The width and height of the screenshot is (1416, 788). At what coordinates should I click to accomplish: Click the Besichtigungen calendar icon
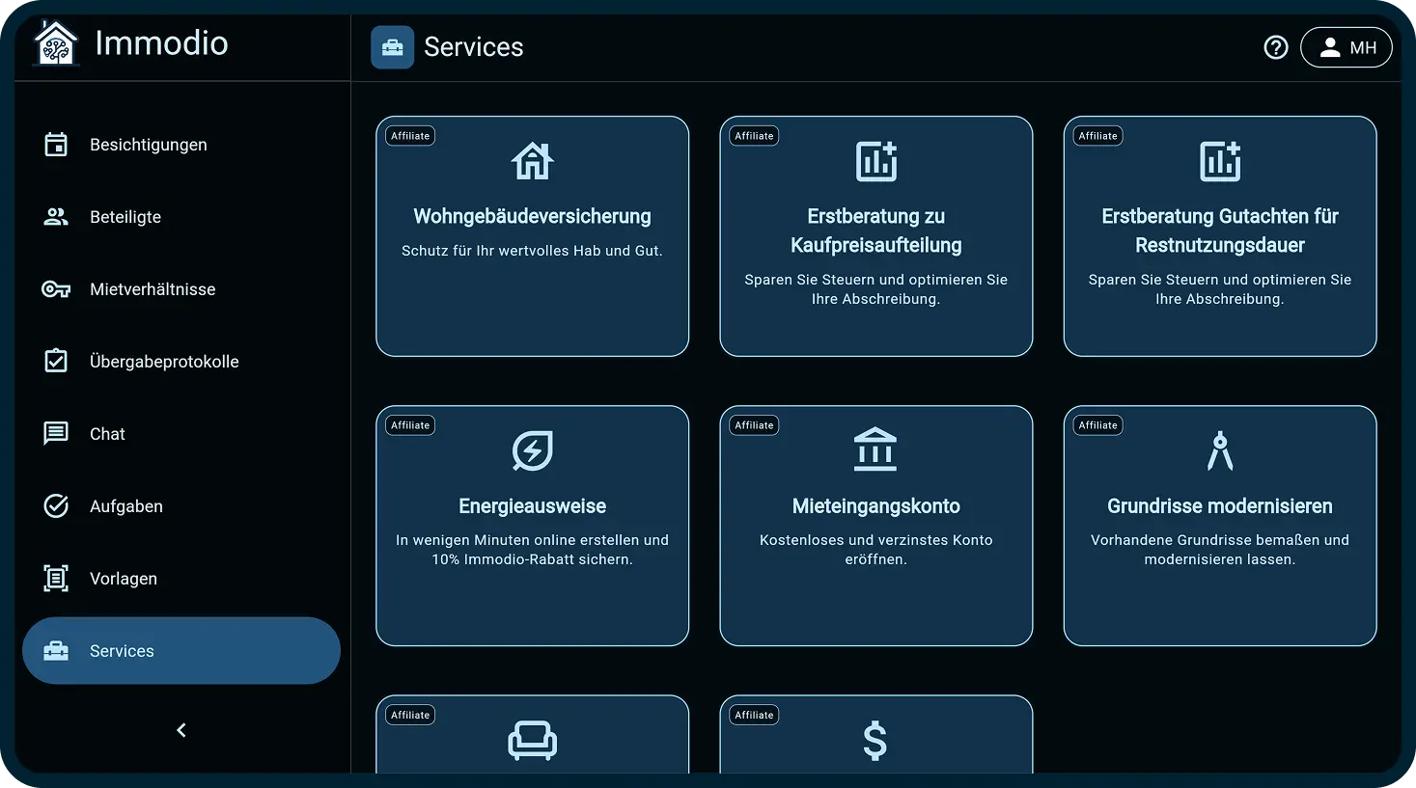coord(56,145)
